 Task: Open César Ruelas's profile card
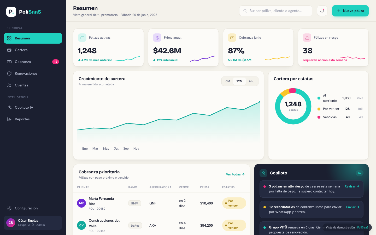pyautogui.click(x=33, y=223)
